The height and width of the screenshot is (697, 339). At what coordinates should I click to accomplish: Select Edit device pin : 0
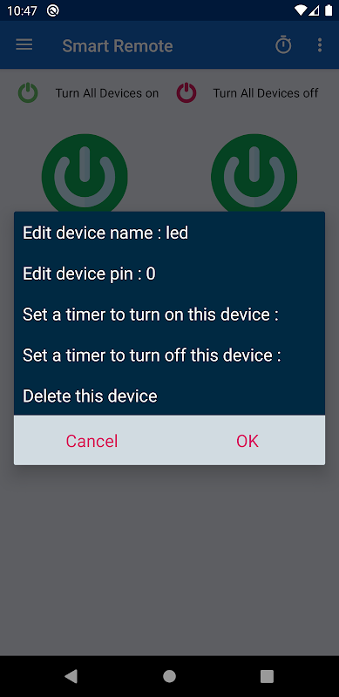point(169,274)
